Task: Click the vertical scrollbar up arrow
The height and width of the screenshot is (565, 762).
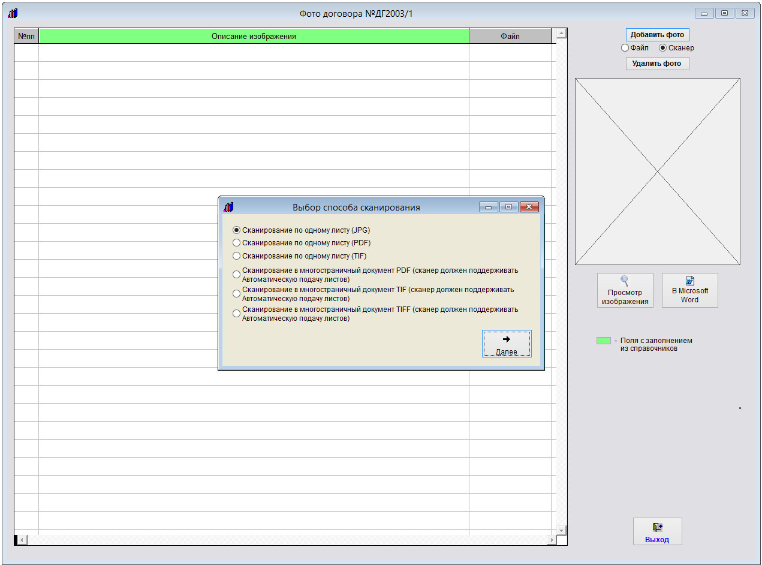Action: click(x=561, y=34)
